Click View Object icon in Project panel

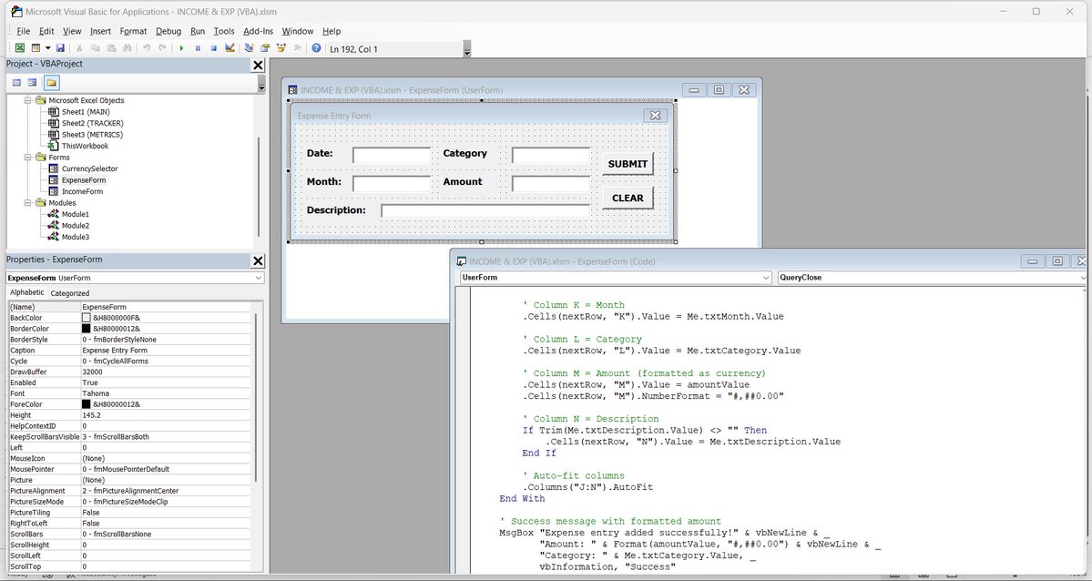pos(32,82)
